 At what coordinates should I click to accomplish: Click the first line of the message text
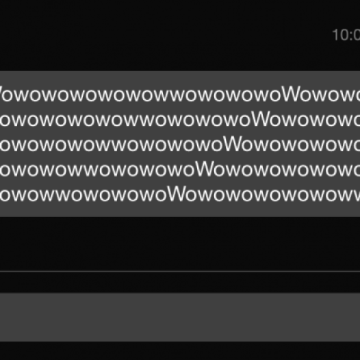pos(180,94)
